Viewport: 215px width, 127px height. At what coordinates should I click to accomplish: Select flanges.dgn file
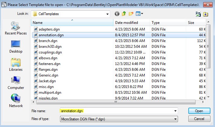(x=48, y=70)
